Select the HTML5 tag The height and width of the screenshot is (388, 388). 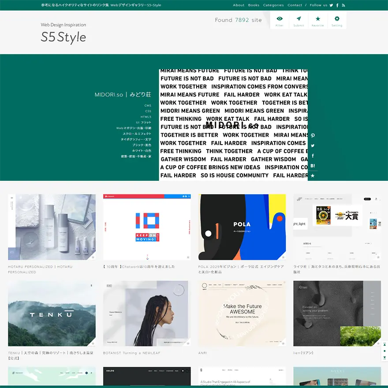[146, 117]
